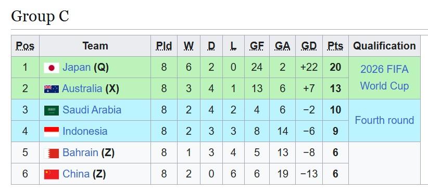The width and height of the screenshot is (428, 191).
Task: Click the Indonesia flag icon
Action: tap(52, 132)
